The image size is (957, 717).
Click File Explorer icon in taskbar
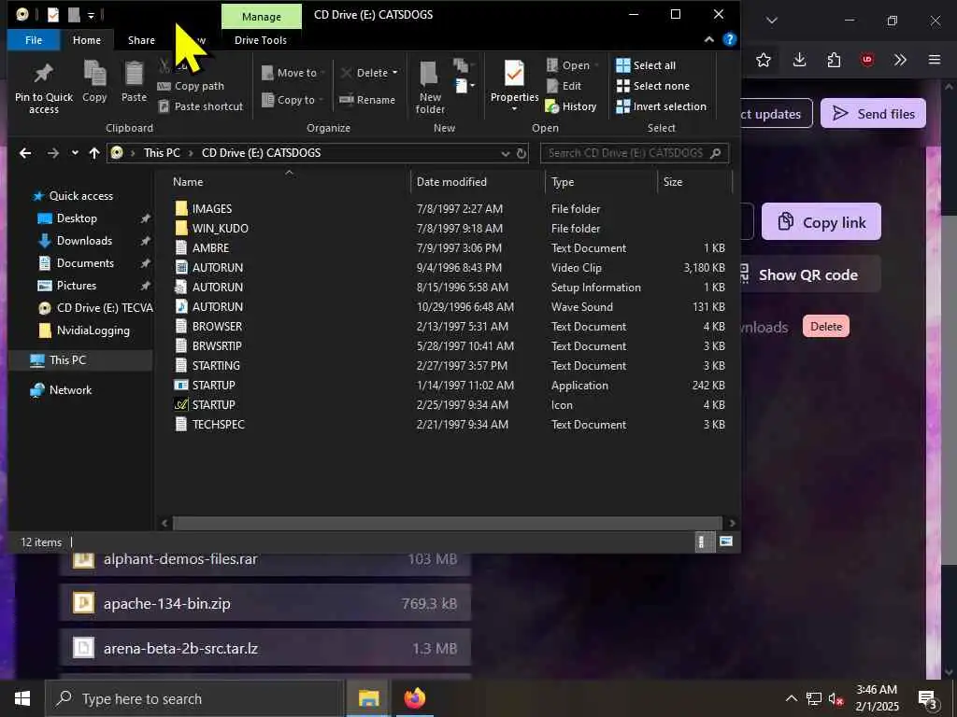[368, 698]
